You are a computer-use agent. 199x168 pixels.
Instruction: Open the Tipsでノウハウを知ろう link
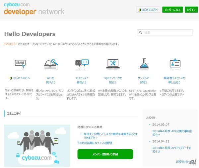[x=112, y=80]
